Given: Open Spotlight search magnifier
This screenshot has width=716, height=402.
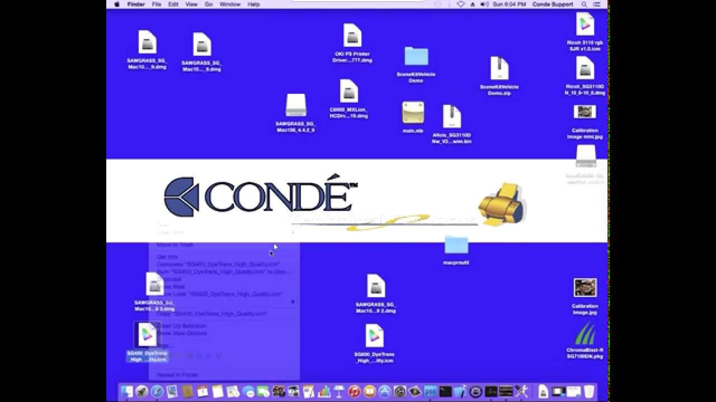Looking at the screenshot, I should tap(585, 4).
